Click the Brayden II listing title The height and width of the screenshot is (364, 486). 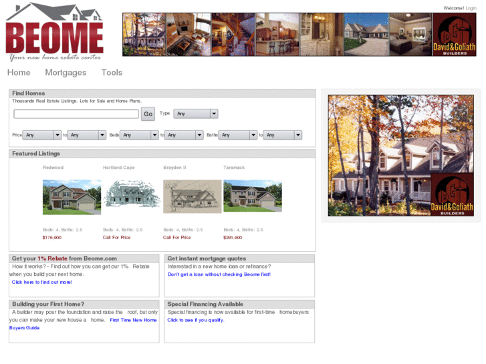pyautogui.click(x=174, y=168)
